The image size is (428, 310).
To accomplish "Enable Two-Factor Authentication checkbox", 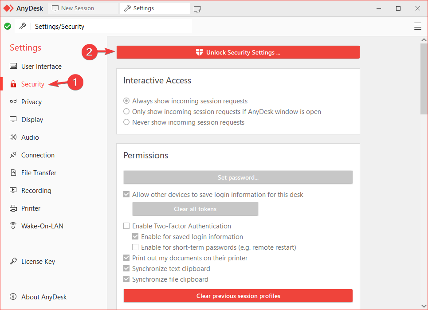I will pos(126,226).
